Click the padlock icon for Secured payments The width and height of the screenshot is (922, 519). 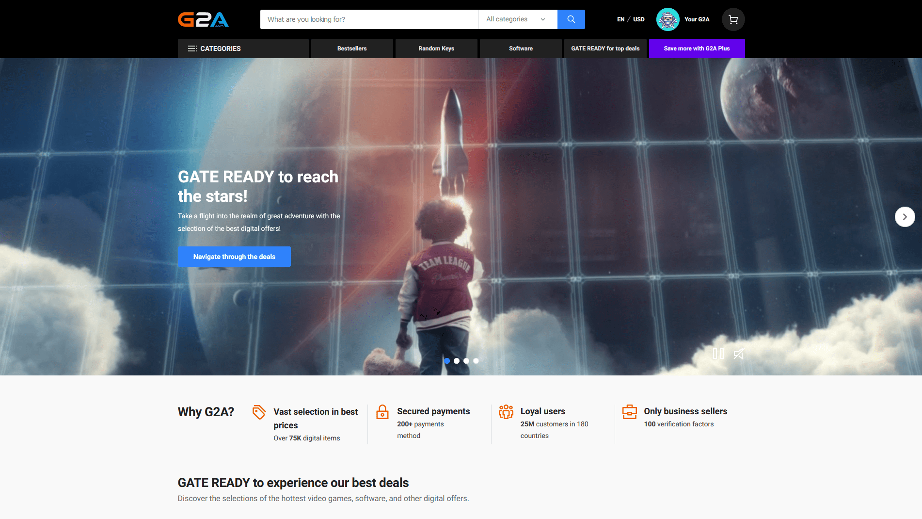383,411
